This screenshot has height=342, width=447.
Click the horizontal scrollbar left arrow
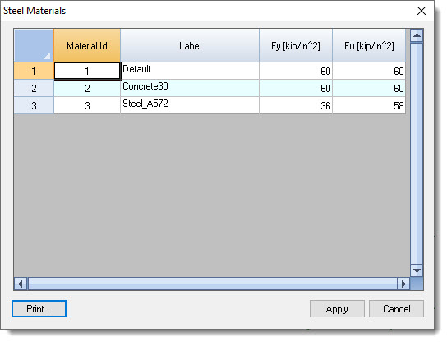pyautogui.click(x=21, y=284)
